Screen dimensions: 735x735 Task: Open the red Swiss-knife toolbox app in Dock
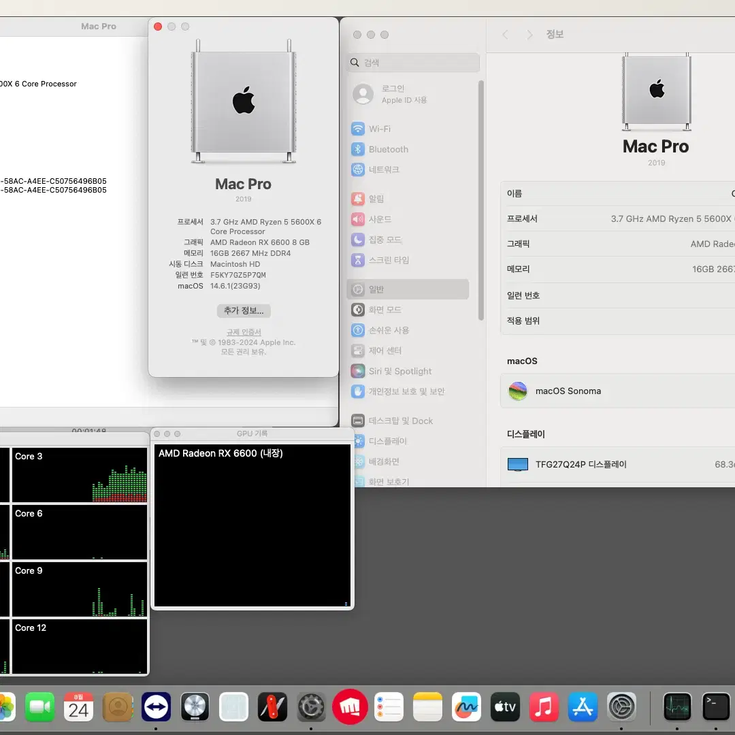(x=272, y=706)
